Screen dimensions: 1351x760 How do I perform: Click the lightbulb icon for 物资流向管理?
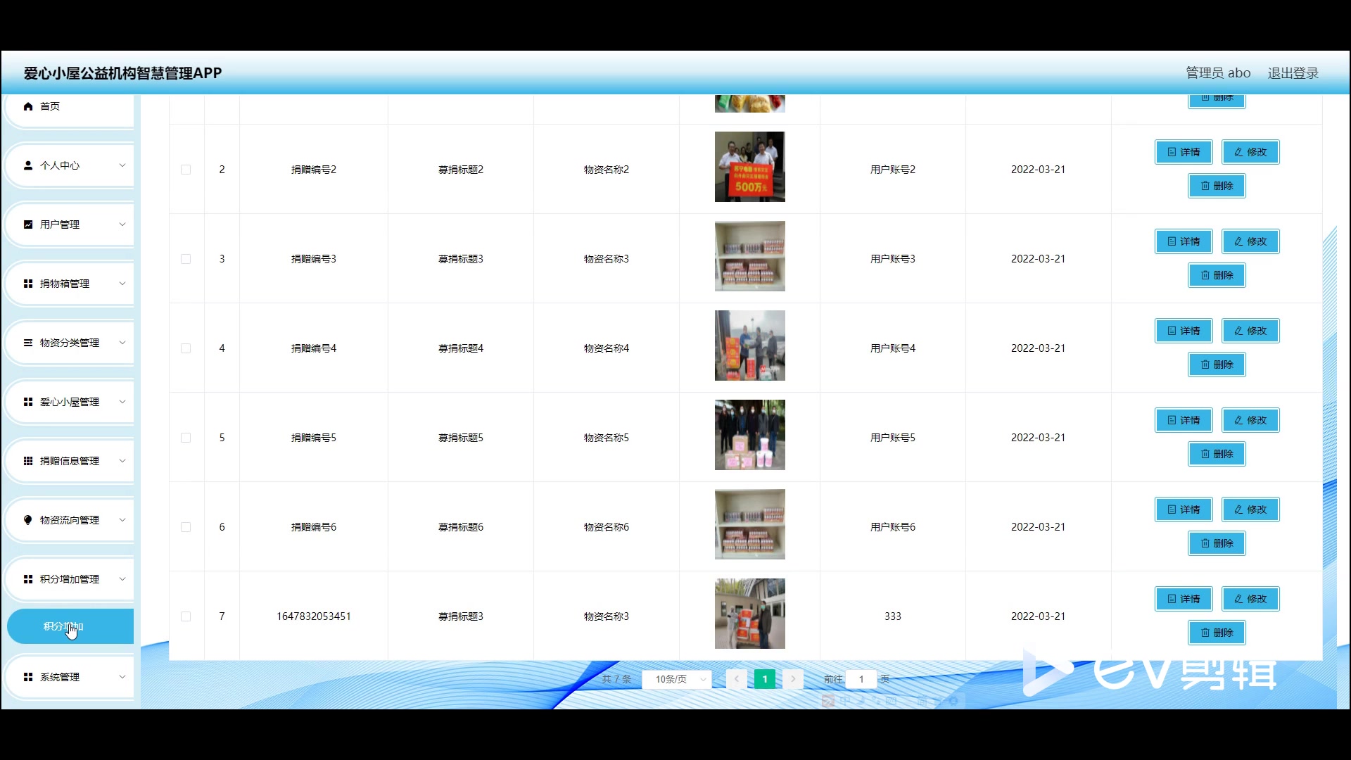[x=28, y=520]
